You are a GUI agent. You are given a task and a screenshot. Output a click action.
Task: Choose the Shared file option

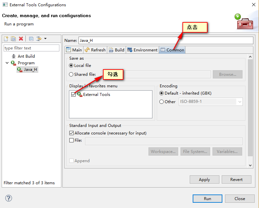click(x=71, y=74)
